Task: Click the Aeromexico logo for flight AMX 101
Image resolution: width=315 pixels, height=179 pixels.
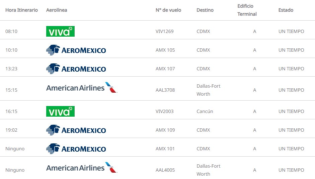Action: click(x=76, y=149)
